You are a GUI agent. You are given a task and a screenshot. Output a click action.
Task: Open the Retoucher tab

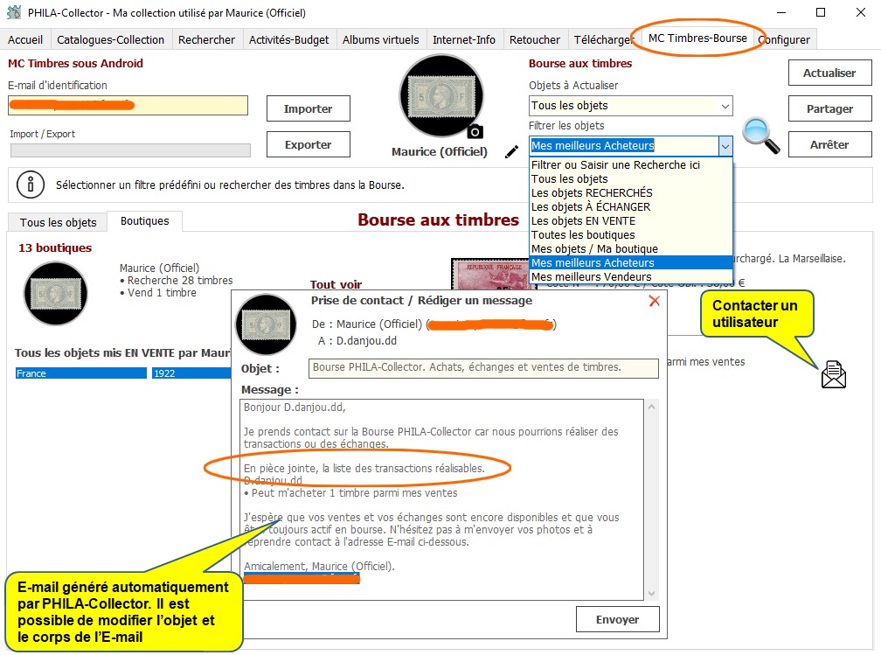coord(535,40)
